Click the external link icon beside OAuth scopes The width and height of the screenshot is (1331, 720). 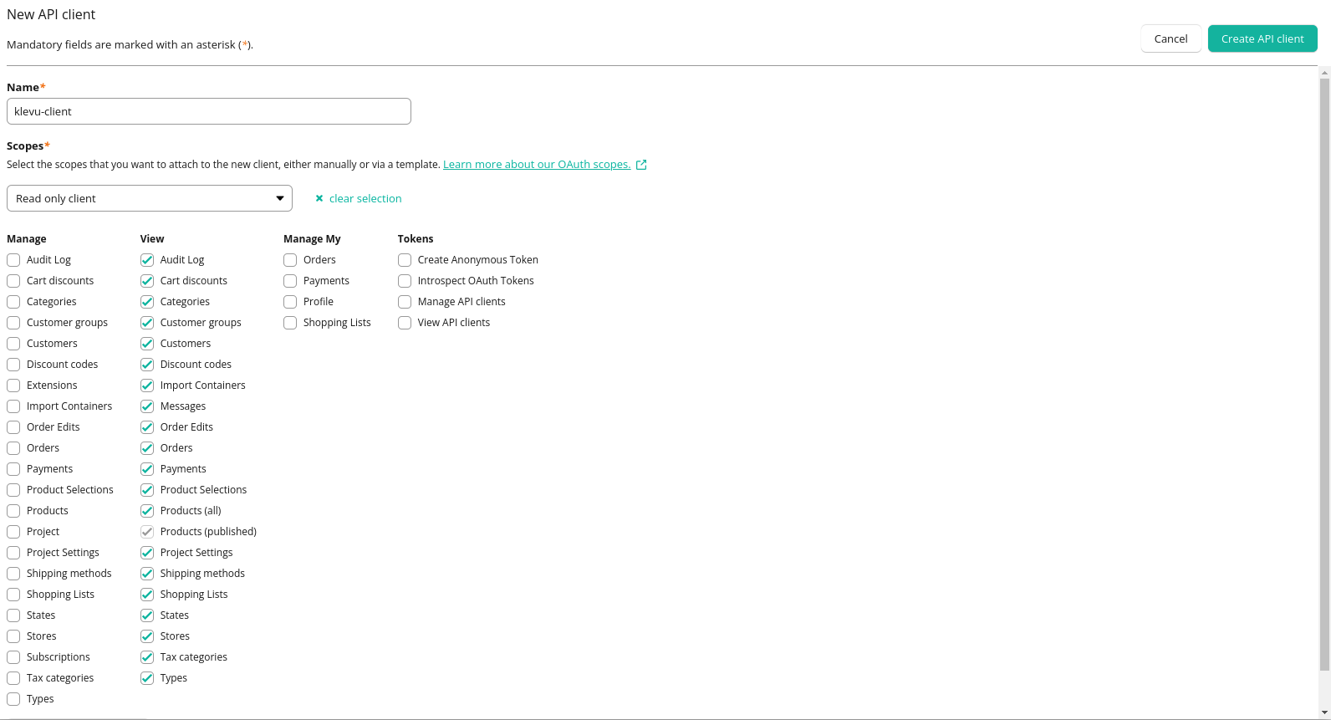pyautogui.click(x=641, y=165)
